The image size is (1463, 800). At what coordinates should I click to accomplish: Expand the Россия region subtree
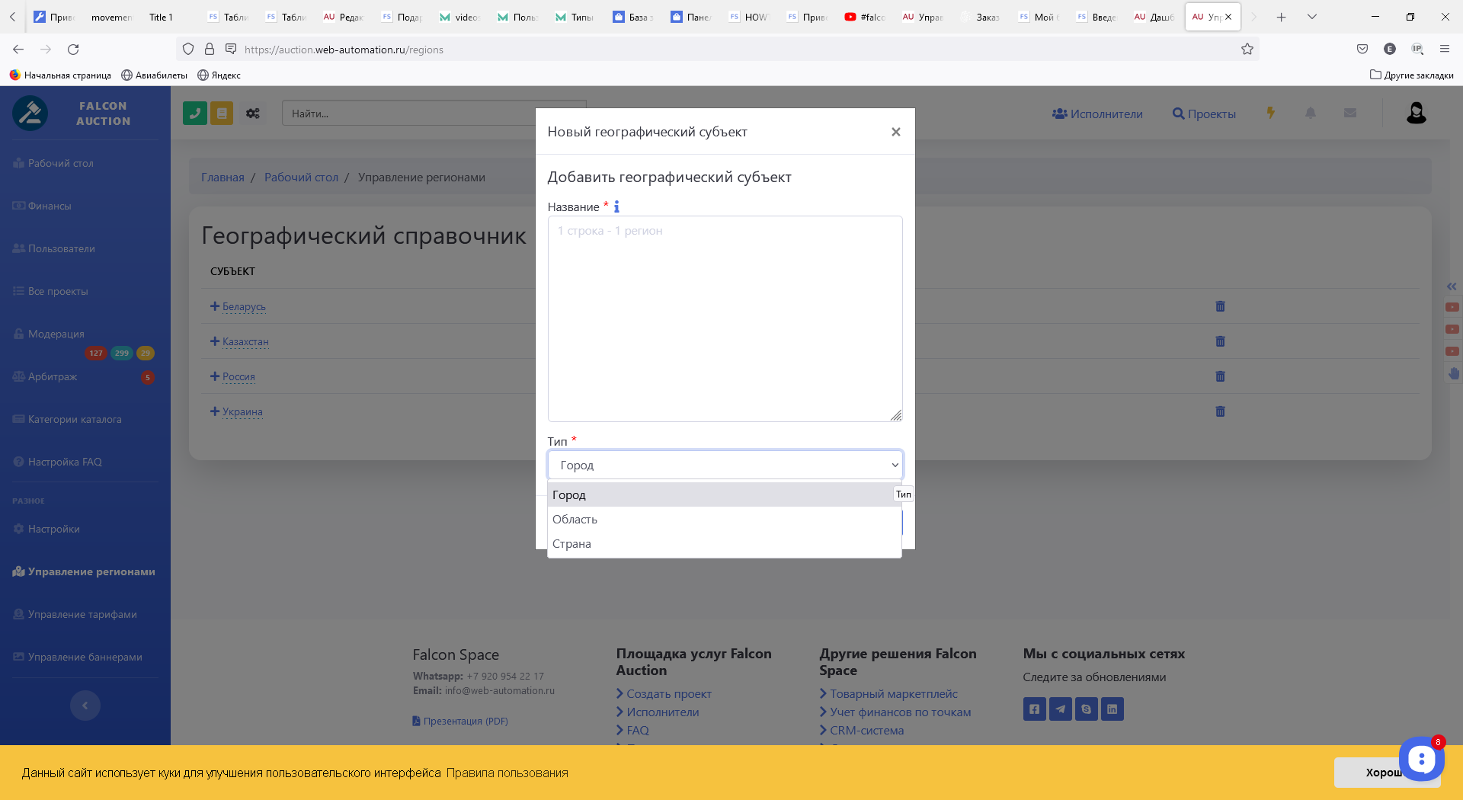pos(215,376)
